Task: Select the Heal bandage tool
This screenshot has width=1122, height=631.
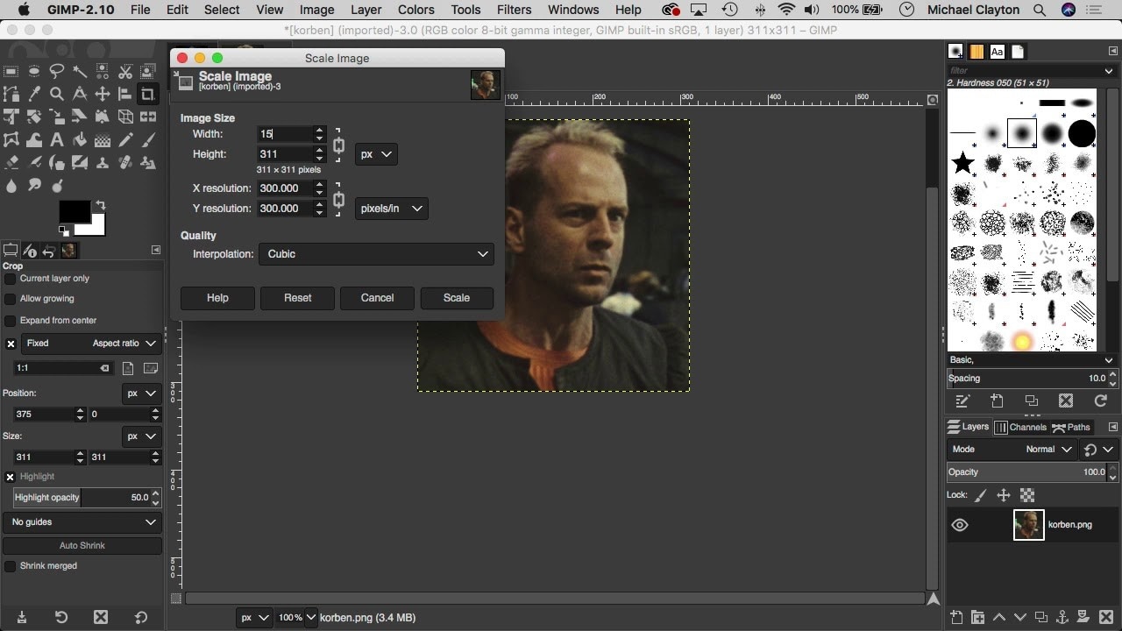Action: (x=125, y=162)
